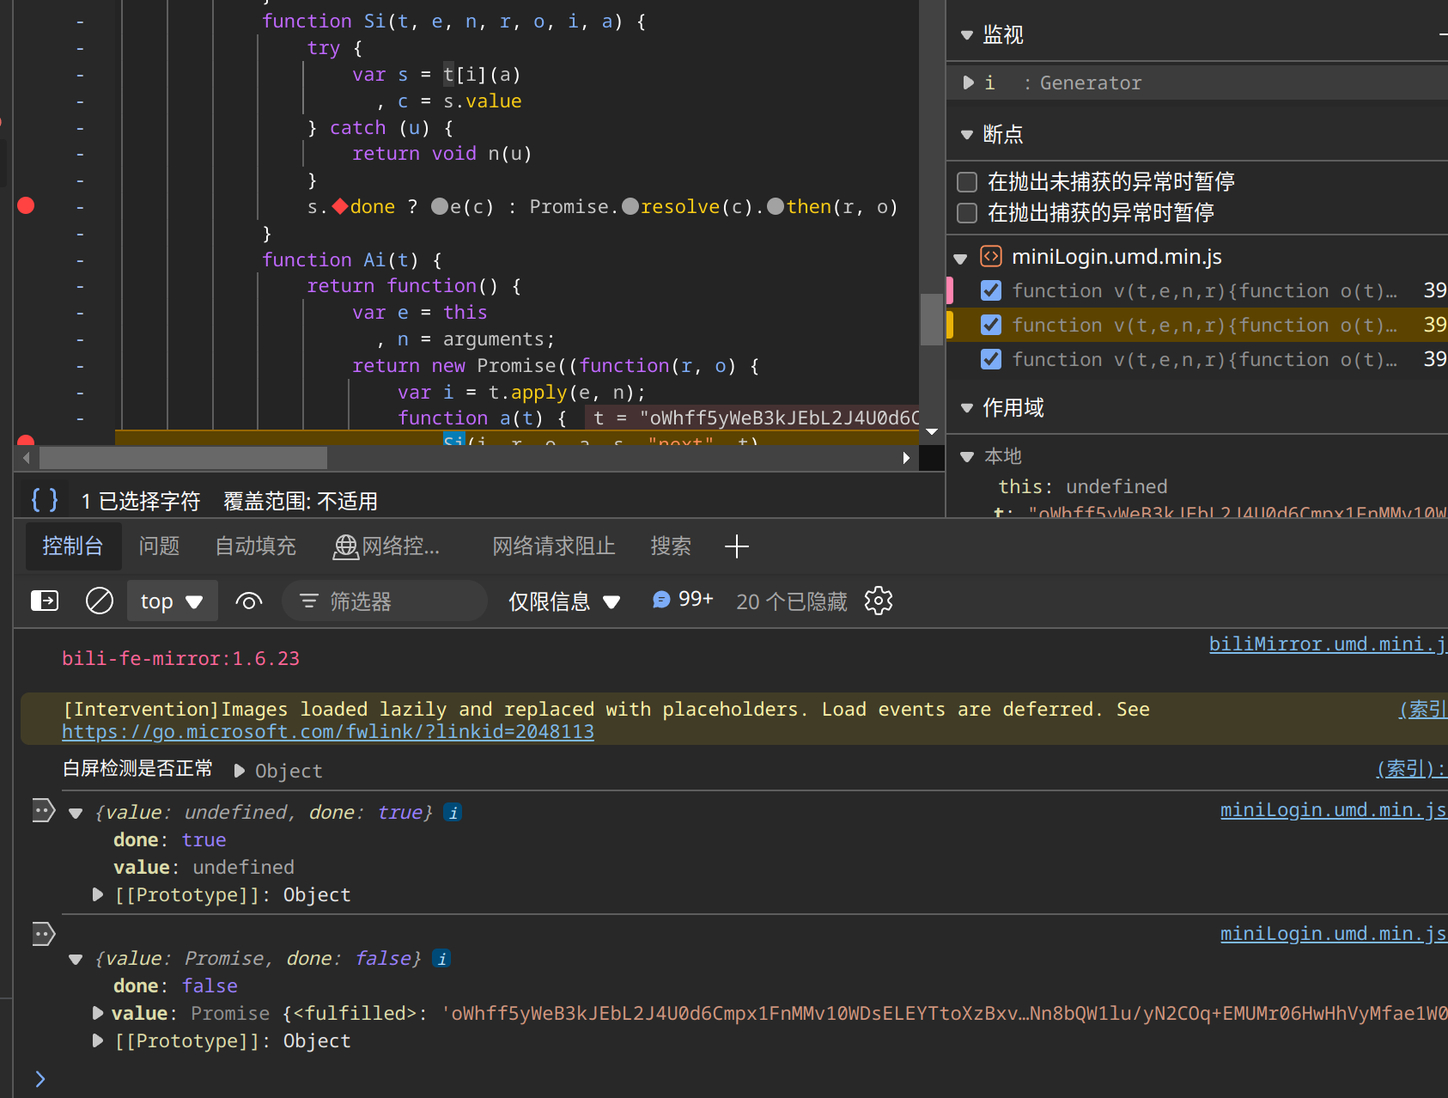Clear the console with the circle-slash icon
1448x1098 pixels.
click(100, 601)
